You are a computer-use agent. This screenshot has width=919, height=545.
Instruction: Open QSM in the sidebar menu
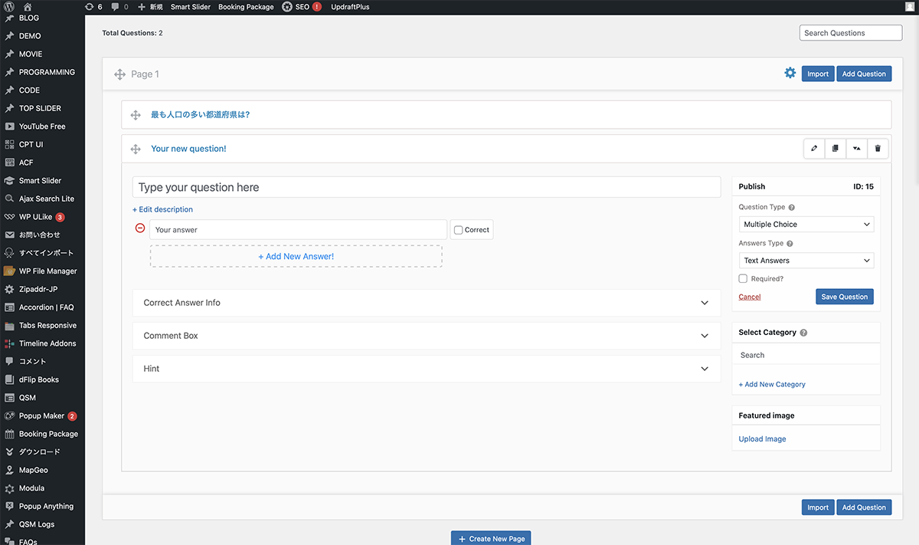[x=28, y=398]
